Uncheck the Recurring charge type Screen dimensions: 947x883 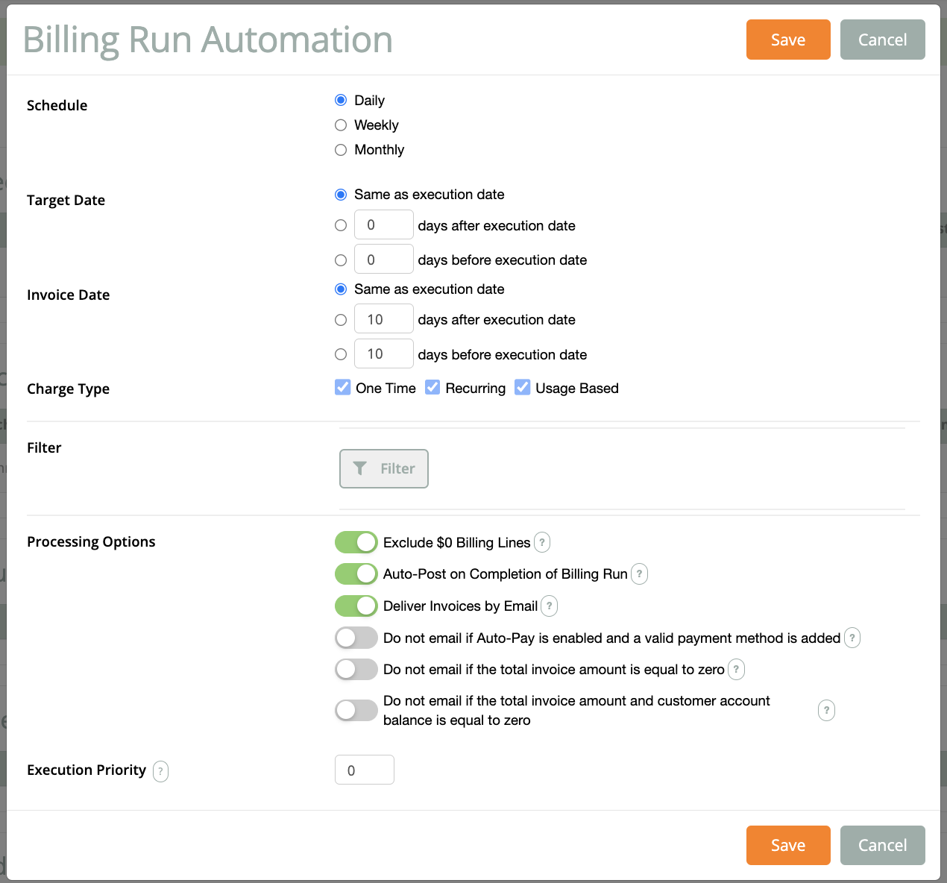432,387
